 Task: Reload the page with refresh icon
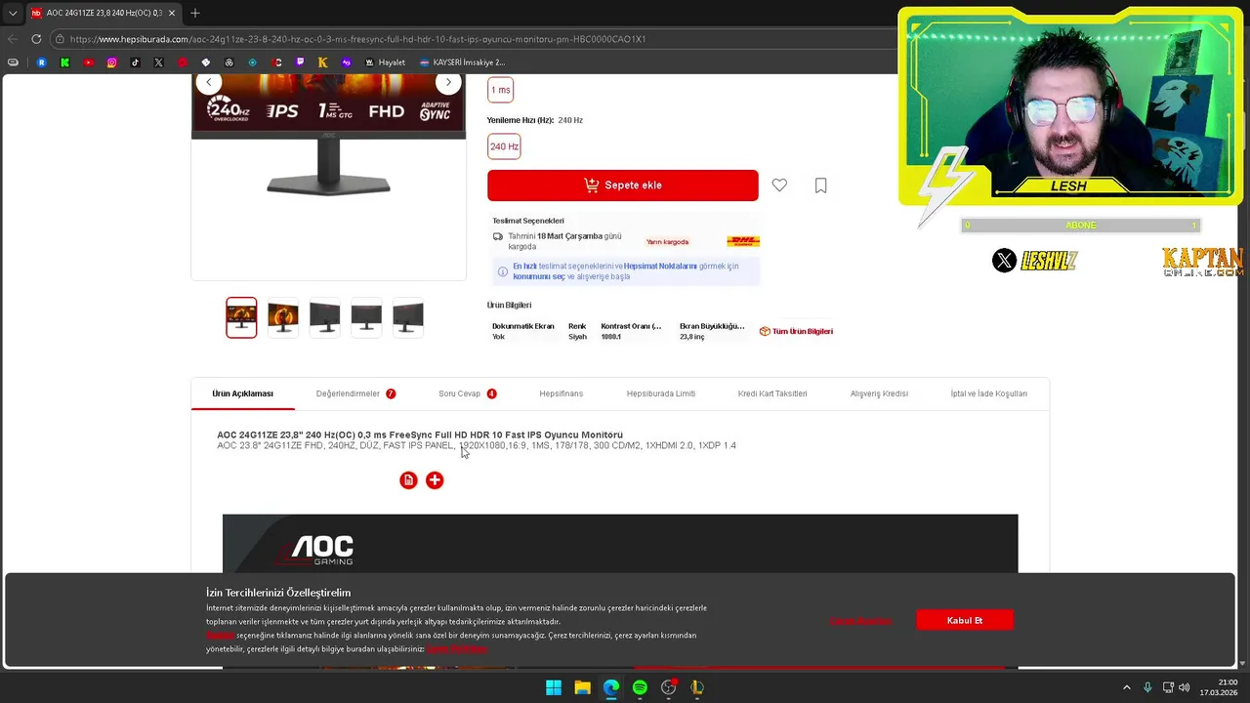tap(36, 39)
